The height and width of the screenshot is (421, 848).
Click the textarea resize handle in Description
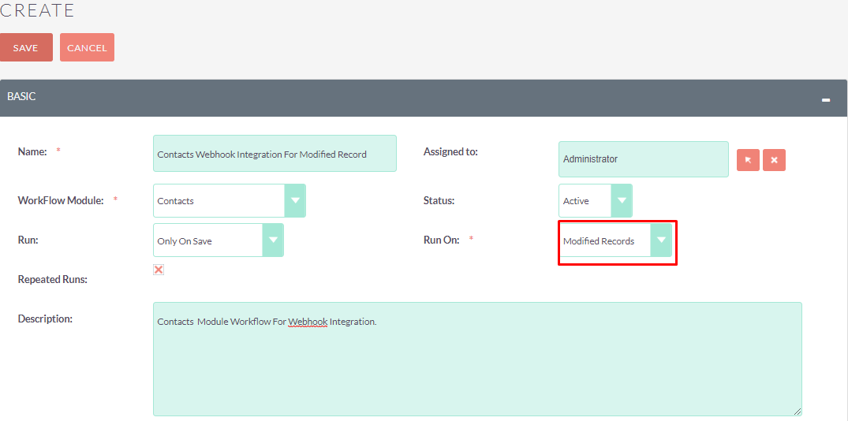click(798, 412)
